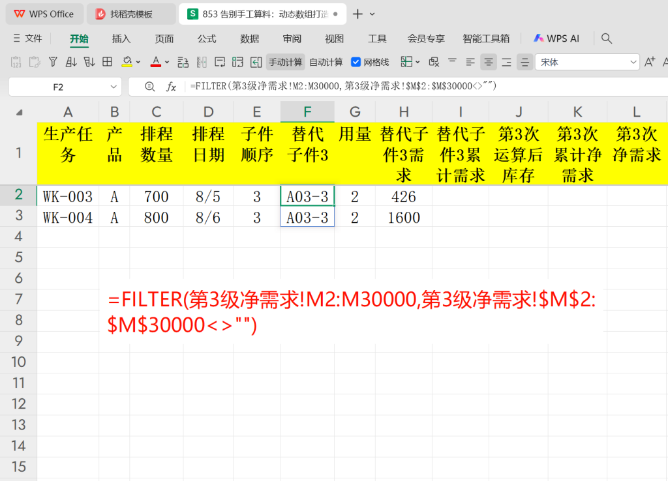
Task: Switch to the 公式 ribbon tab
Action: tap(207, 38)
